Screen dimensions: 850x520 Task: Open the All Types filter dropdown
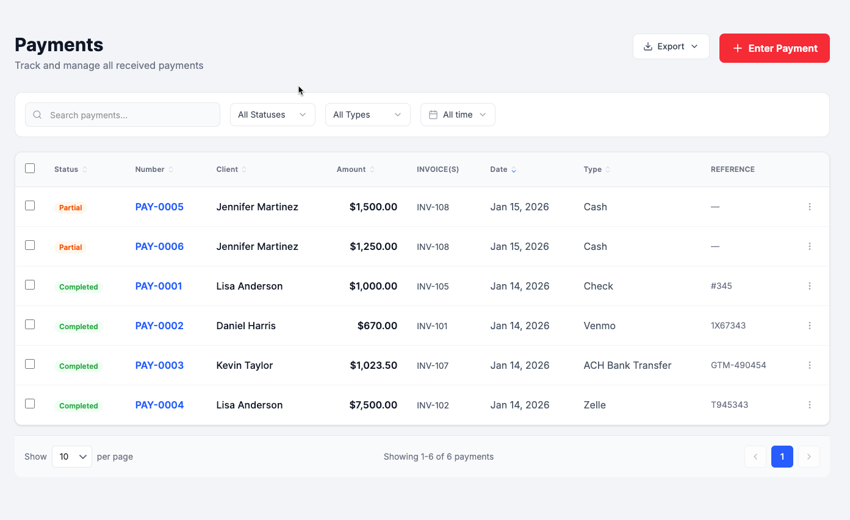367,114
